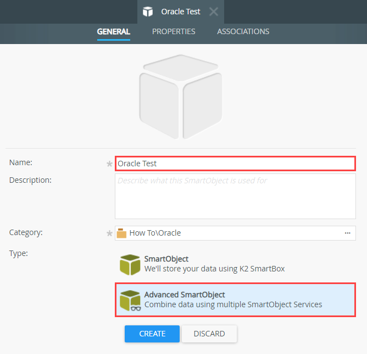The width and height of the screenshot is (367, 354).
Task: Open the ASSOCIATIONS tab
Action: tap(243, 31)
